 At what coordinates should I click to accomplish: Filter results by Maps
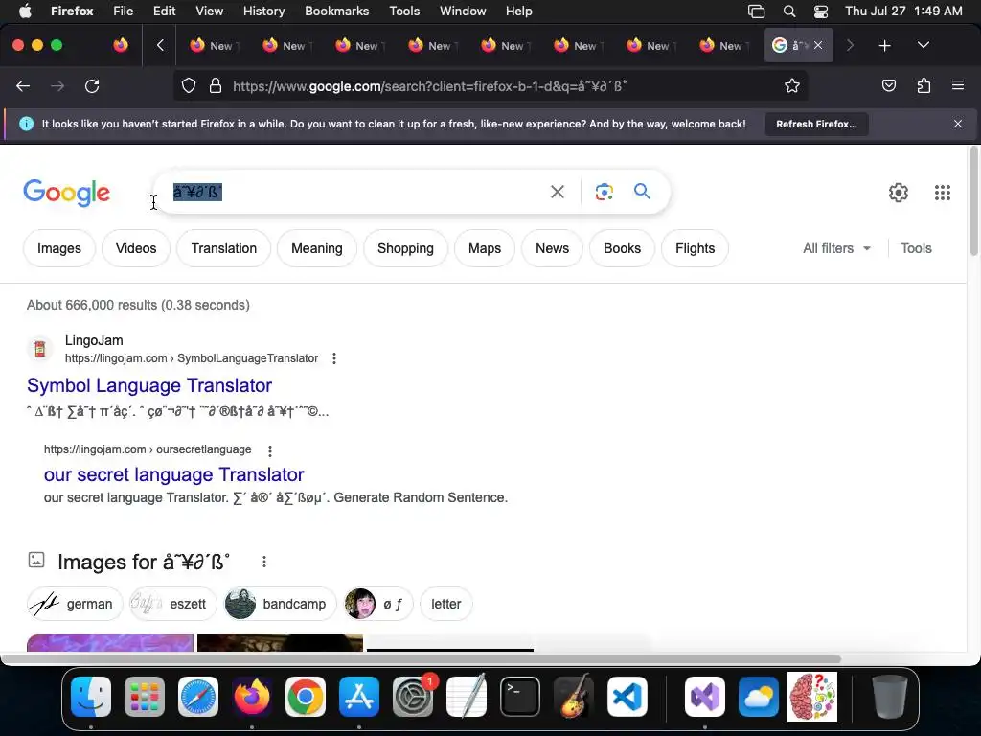pos(484,248)
